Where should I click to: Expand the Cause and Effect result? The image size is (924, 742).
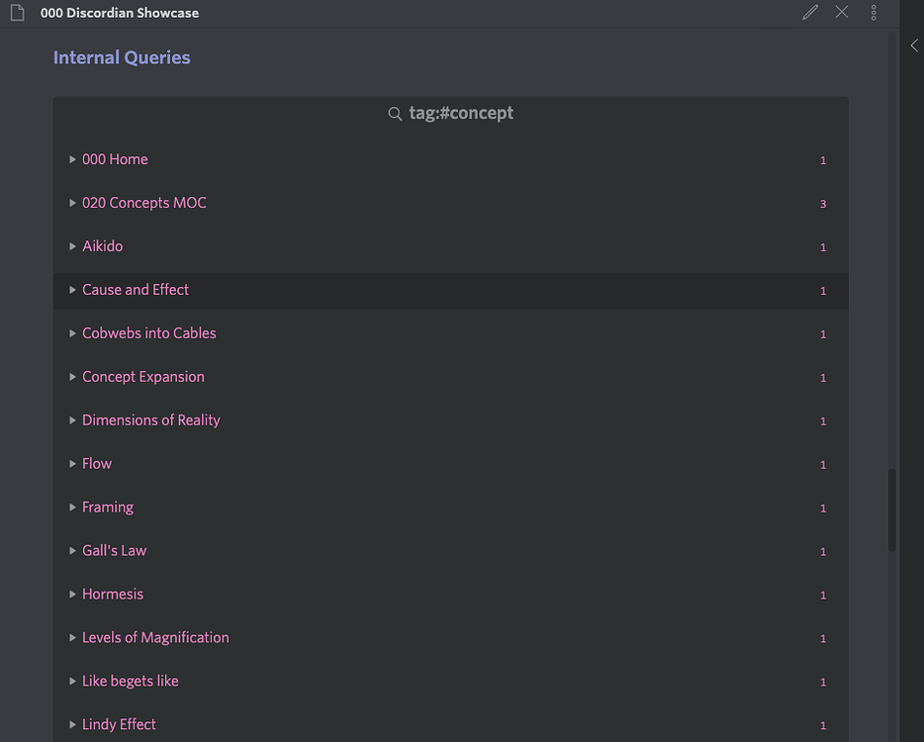coord(72,290)
